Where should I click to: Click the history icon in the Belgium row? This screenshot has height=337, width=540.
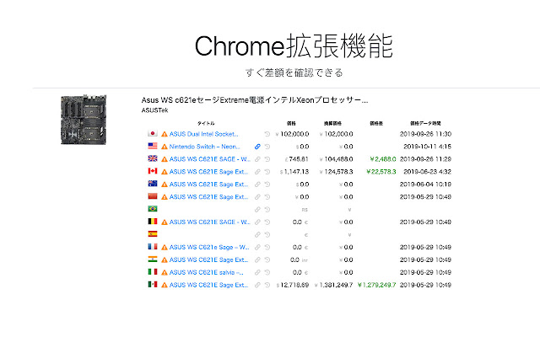click(267, 222)
